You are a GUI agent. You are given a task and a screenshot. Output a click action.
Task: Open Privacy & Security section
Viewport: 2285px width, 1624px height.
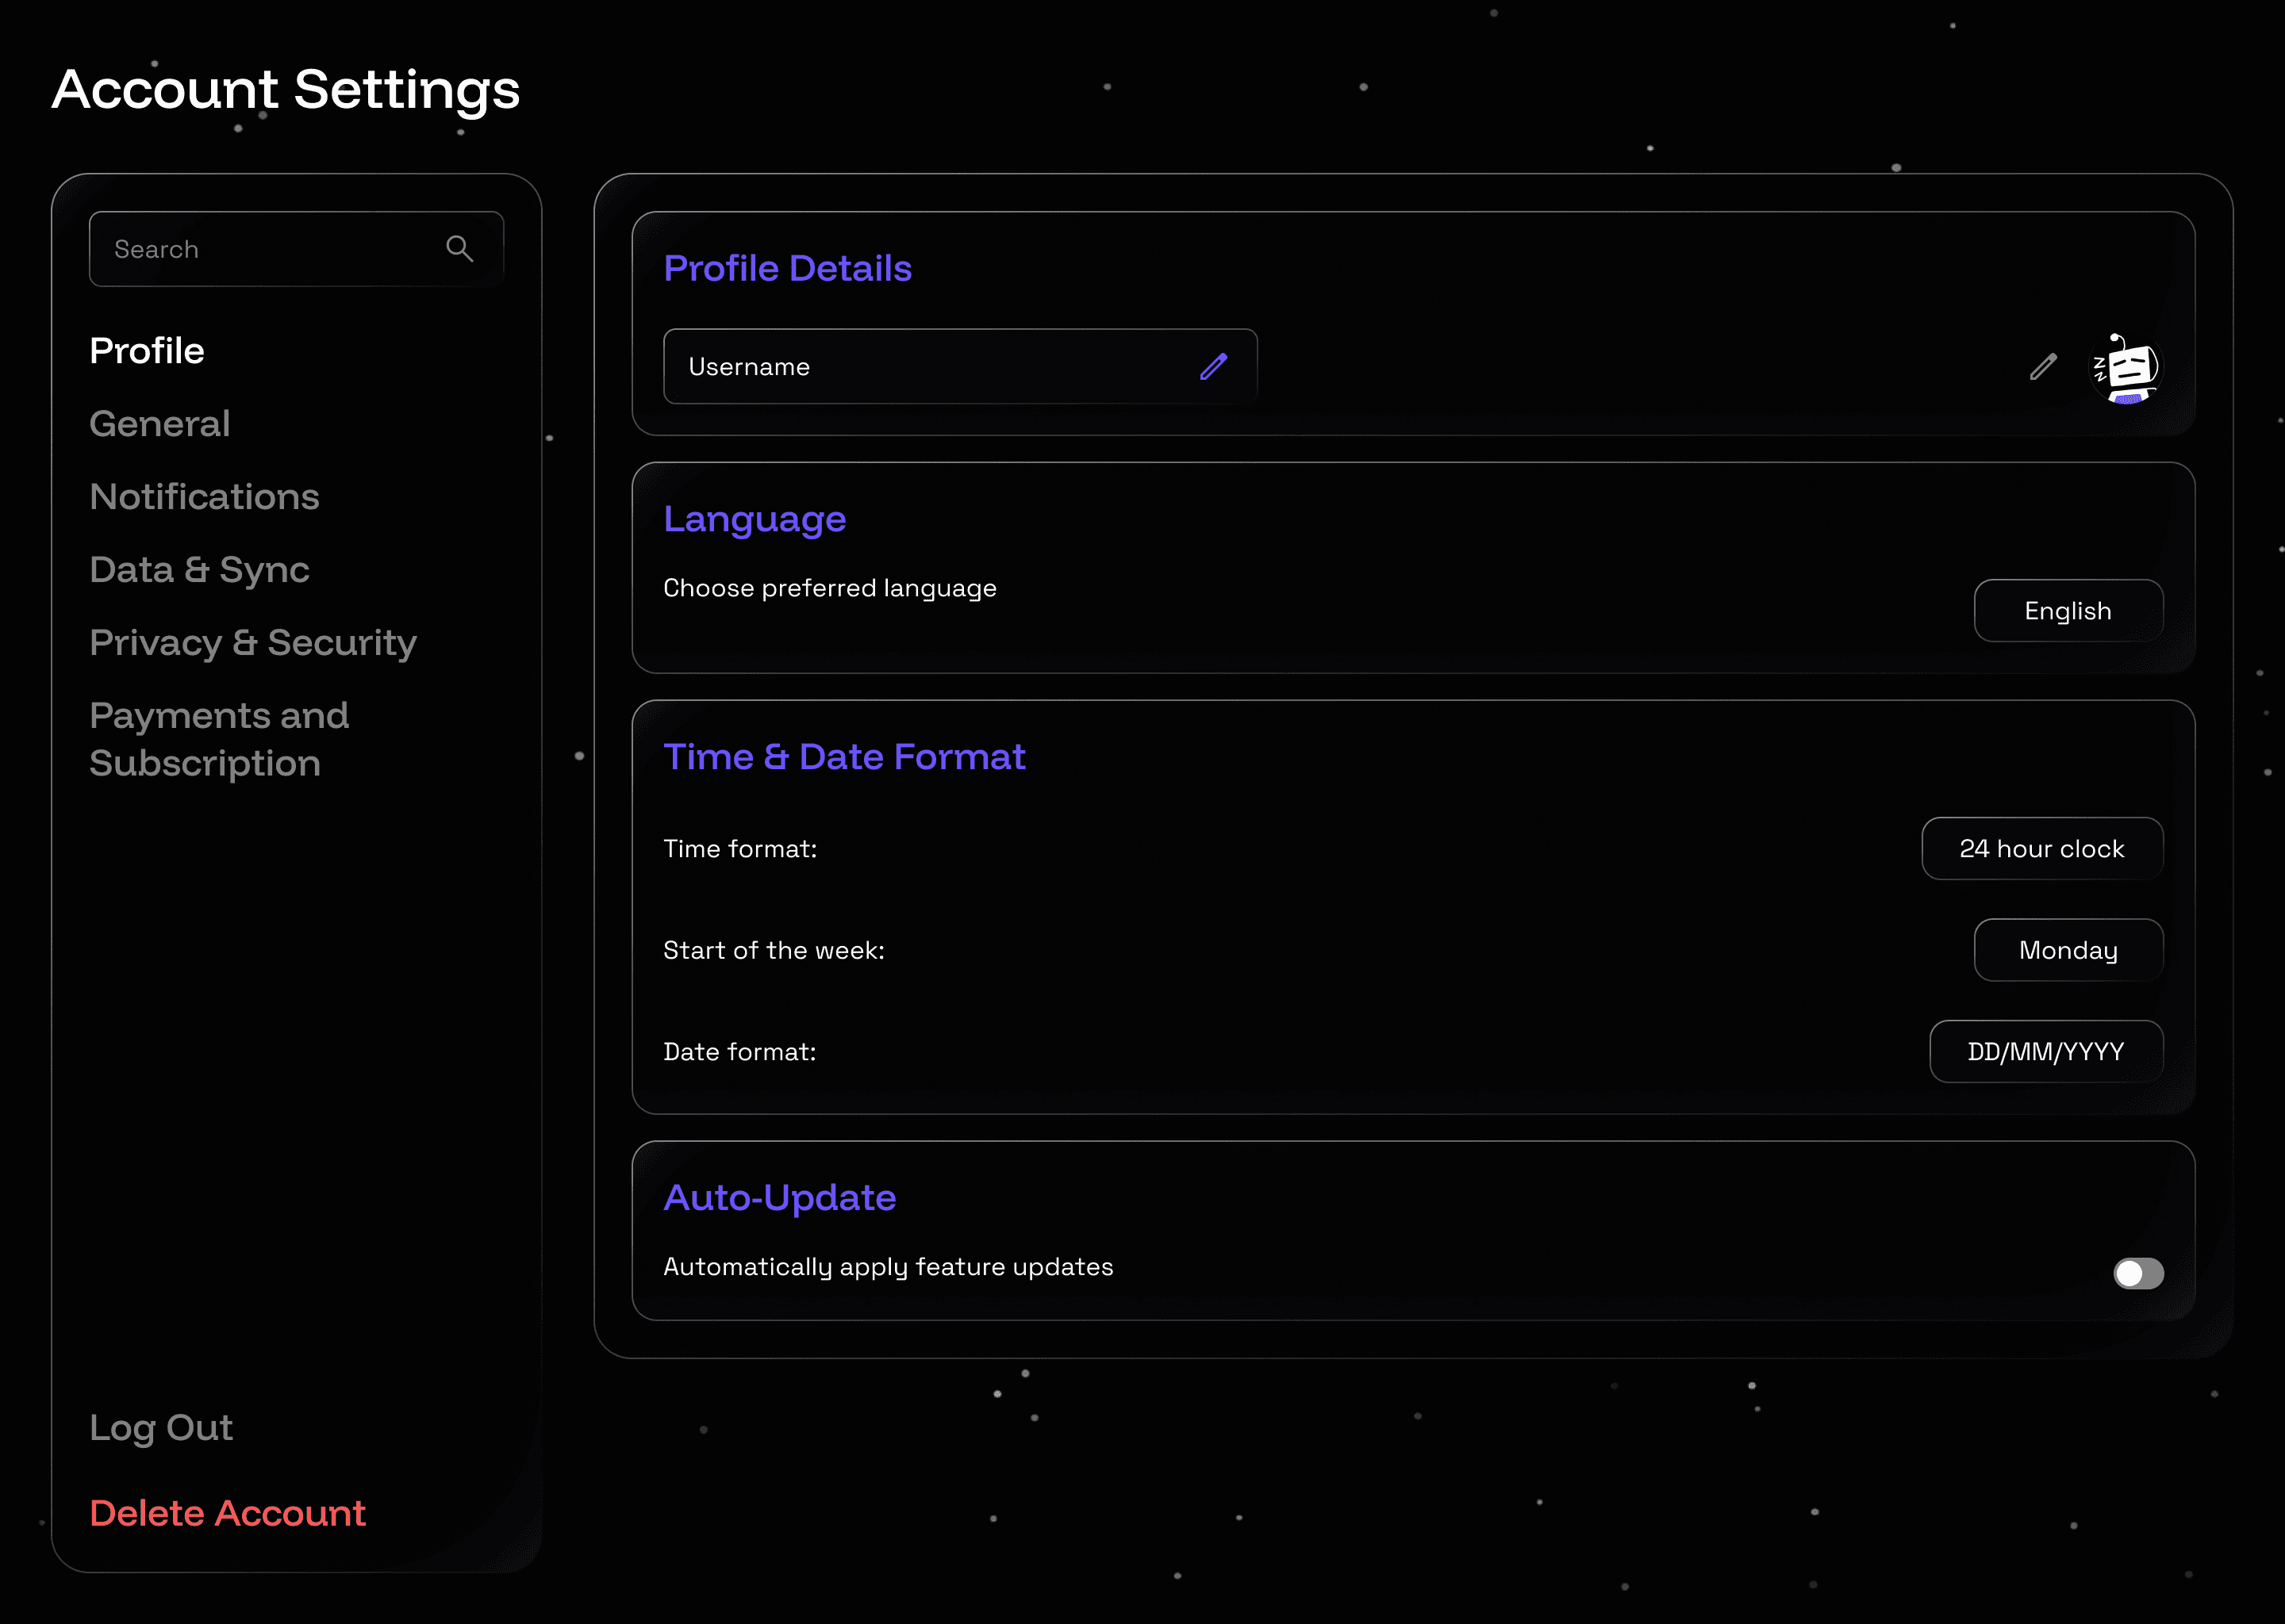point(253,643)
